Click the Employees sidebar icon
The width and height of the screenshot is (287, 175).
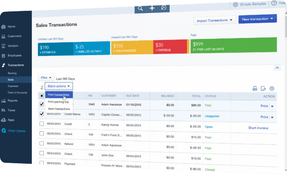(3, 56)
